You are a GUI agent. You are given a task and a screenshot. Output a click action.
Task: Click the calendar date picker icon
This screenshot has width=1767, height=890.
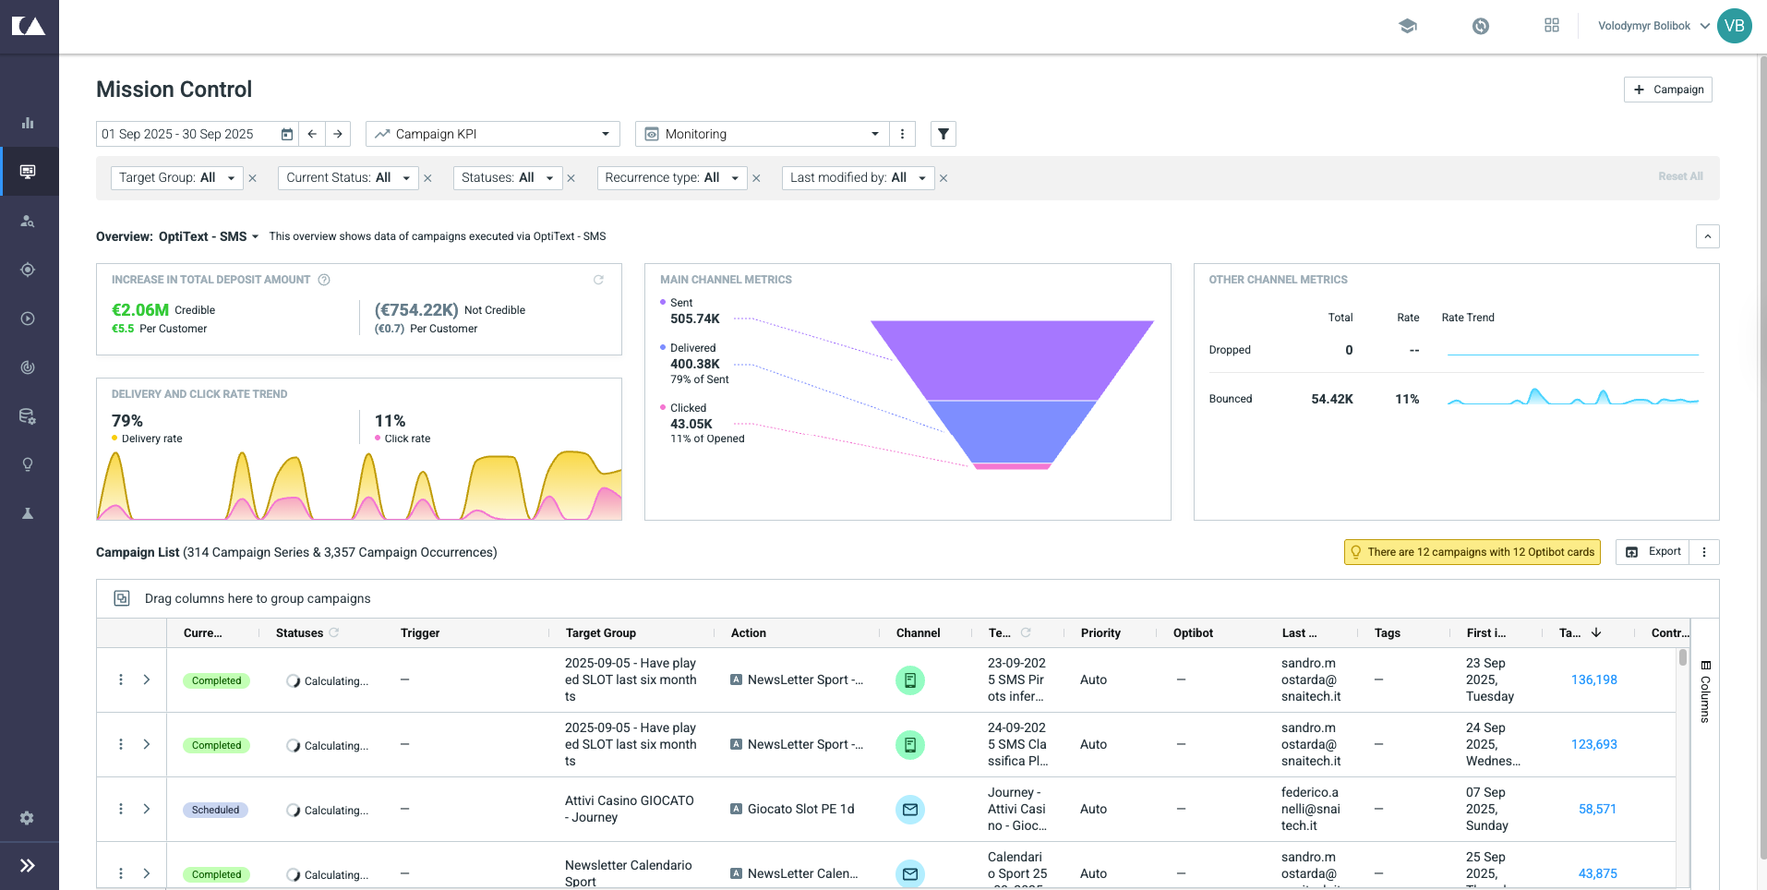click(287, 134)
